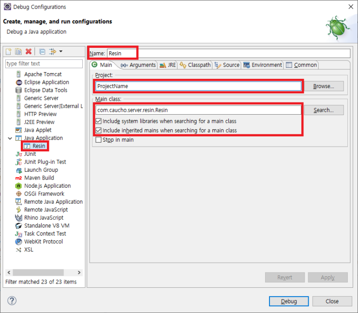
Task: Uncheck Include inherited mains checkbox
Action: (x=99, y=131)
